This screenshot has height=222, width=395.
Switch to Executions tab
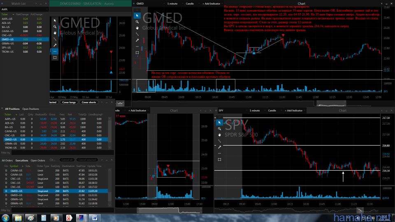(22, 161)
